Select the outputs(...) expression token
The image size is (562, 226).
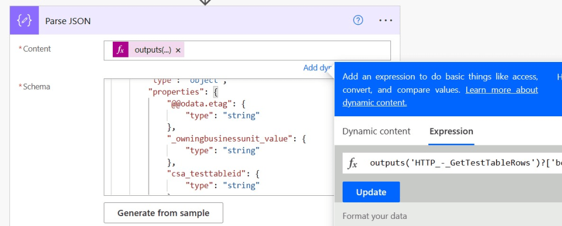tap(153, 50)
